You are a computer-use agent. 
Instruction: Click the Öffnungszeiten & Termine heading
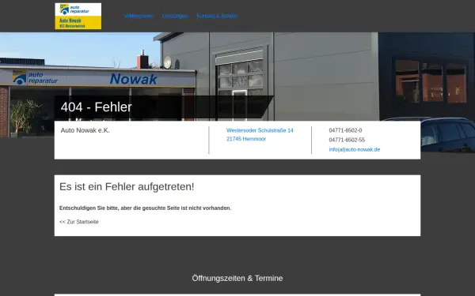point(237,278)
